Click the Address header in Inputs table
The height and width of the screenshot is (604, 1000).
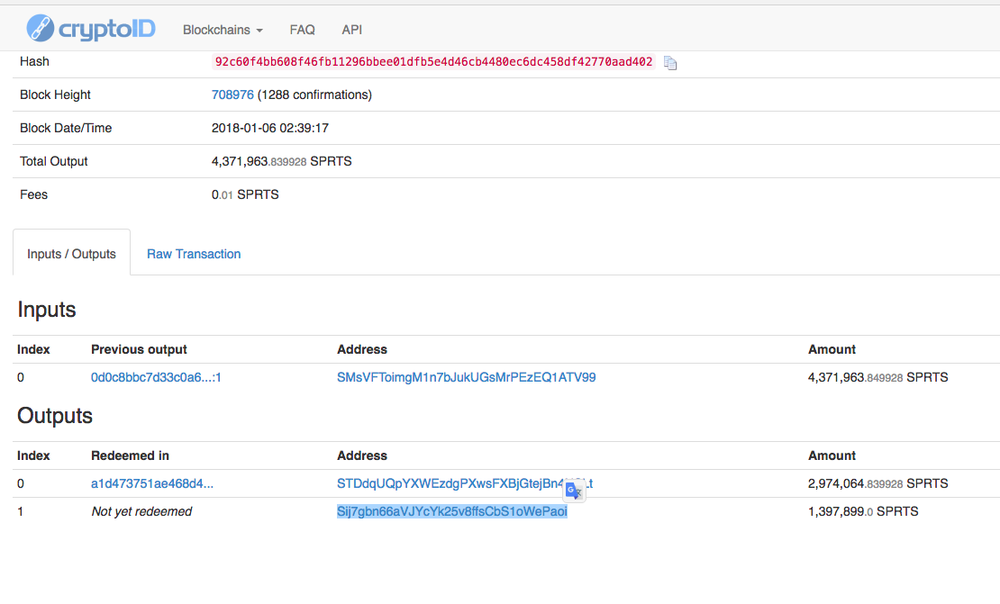[362, 349]
